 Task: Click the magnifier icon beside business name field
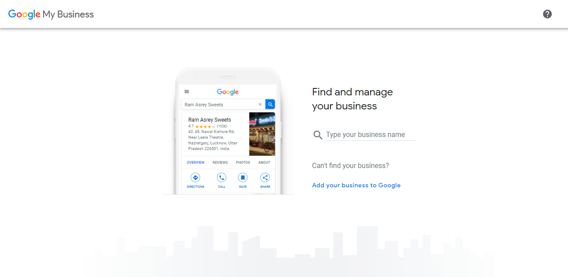[318, 135]
